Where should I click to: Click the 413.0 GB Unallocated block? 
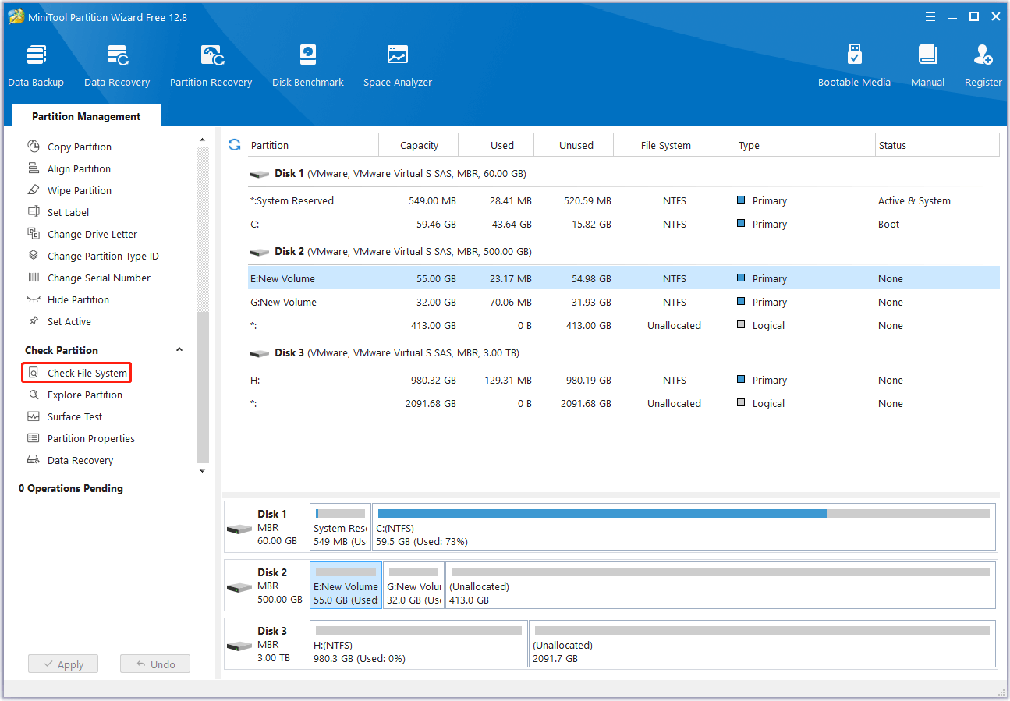[721, 586]
